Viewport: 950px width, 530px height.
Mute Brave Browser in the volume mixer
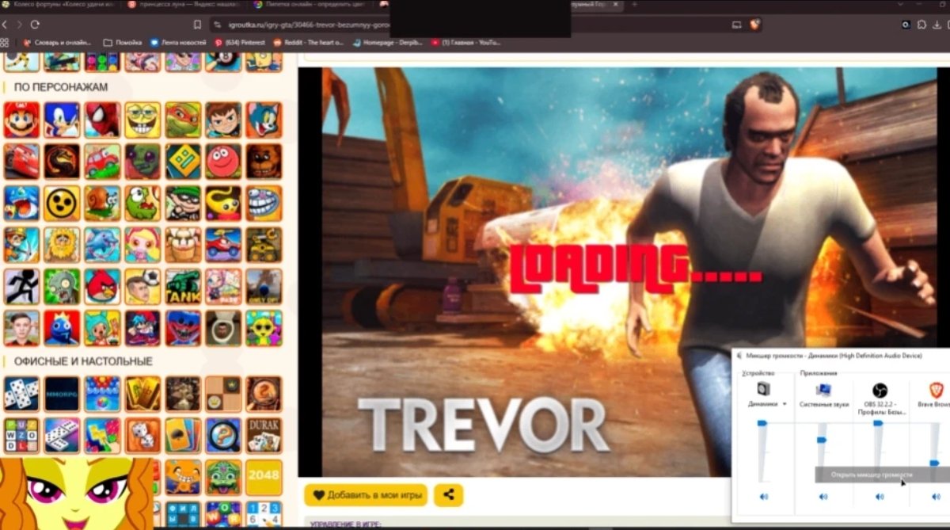click(936, 497)
